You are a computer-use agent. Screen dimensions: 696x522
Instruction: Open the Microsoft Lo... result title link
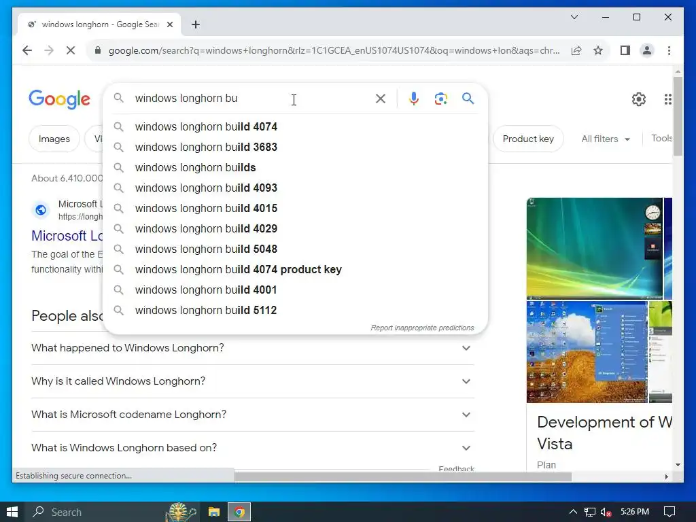67,236
